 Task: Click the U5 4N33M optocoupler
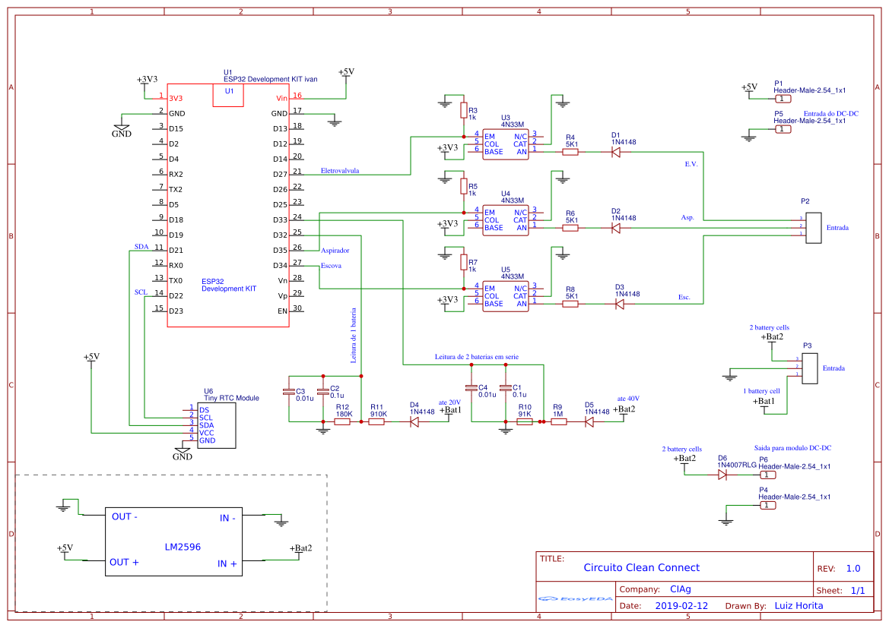point(505,295)
